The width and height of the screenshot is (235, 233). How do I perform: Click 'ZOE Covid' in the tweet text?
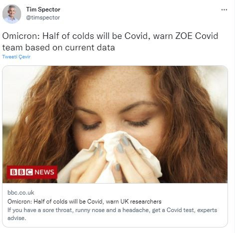[197, 36]
